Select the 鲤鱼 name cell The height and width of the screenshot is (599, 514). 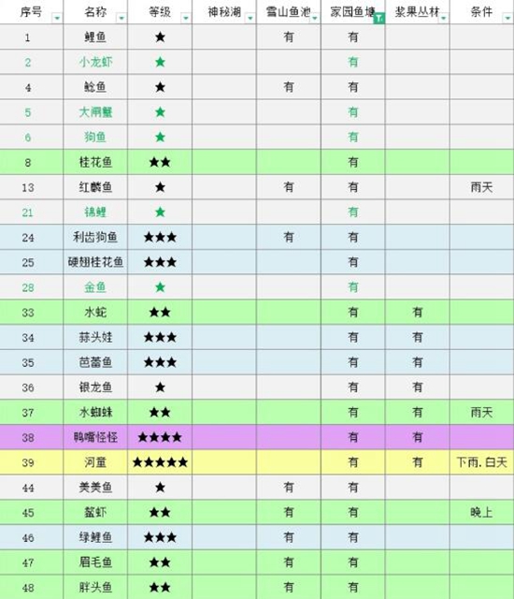coord(95,37)
